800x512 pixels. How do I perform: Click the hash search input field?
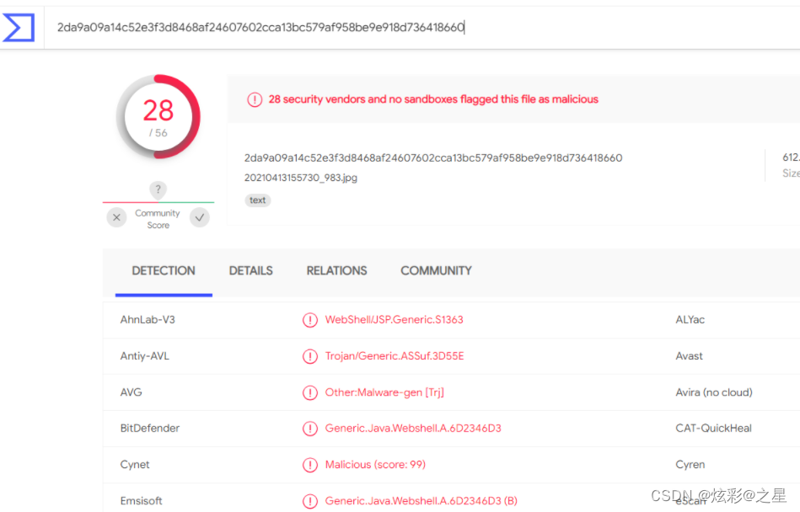[x=422, y=28]
